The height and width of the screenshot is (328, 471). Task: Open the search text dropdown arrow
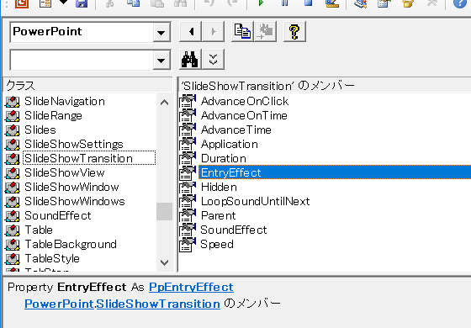(161, 60)
